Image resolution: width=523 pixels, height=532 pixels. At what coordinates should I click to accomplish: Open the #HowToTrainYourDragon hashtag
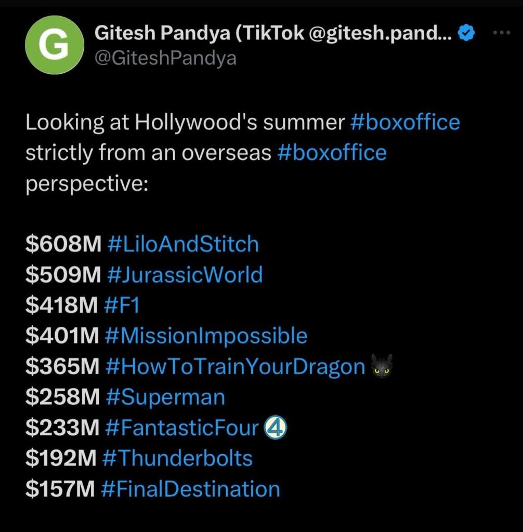[x=235, y=367]
